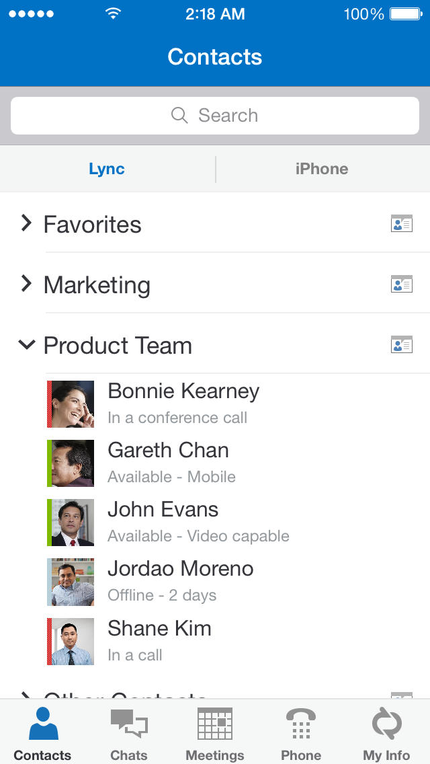
Task: Open Bonnie Kearney's contact entry
Action: click(x=183, y=403)
